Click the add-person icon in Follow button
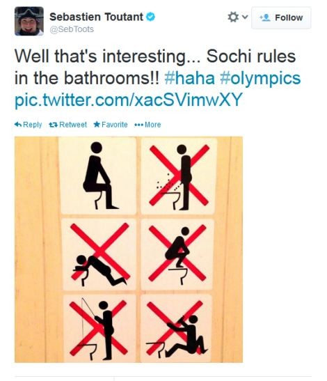Screen dimensions: 327x381 click(x=265, y=17)
